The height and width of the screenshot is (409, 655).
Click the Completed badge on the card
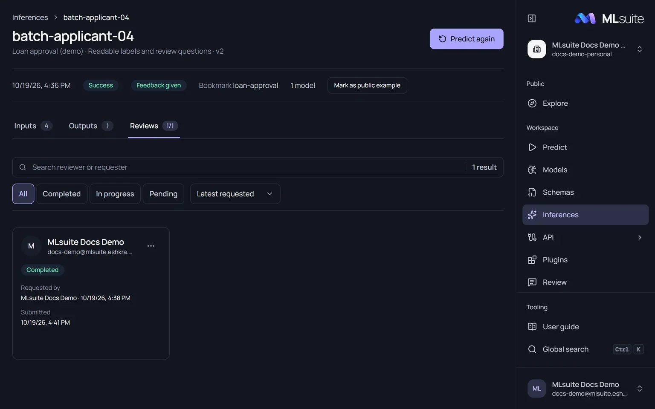pos(43,270)
